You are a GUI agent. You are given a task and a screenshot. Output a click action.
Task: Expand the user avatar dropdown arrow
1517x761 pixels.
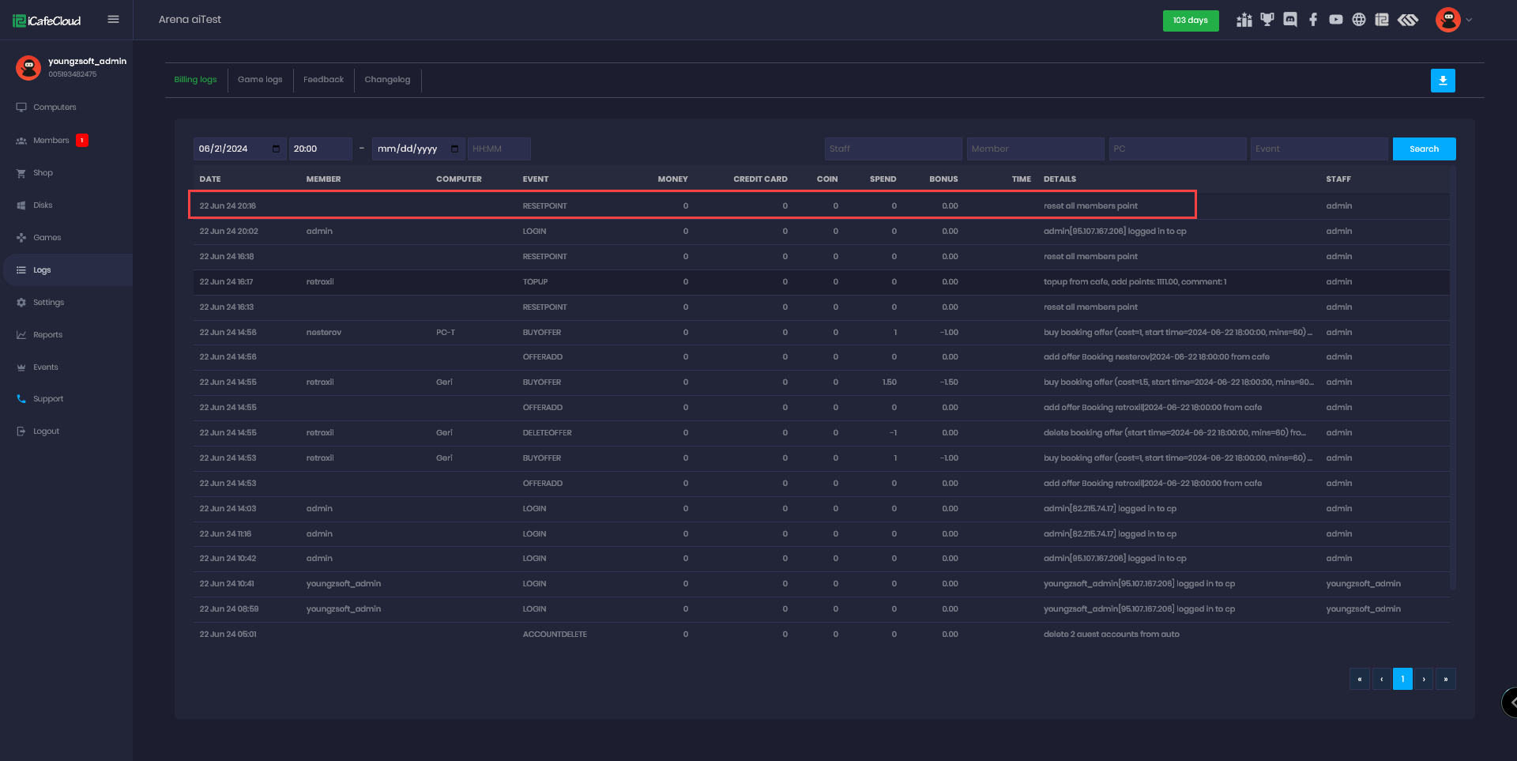(1469, 20)
